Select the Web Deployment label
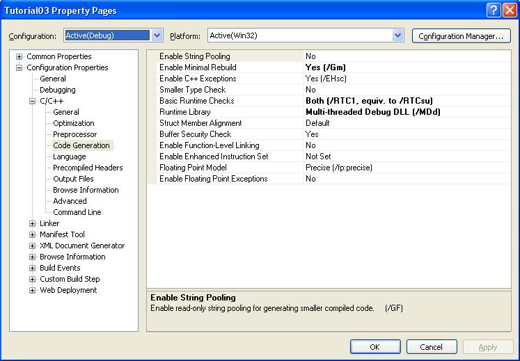520x361 pixels. click(68, 290)
